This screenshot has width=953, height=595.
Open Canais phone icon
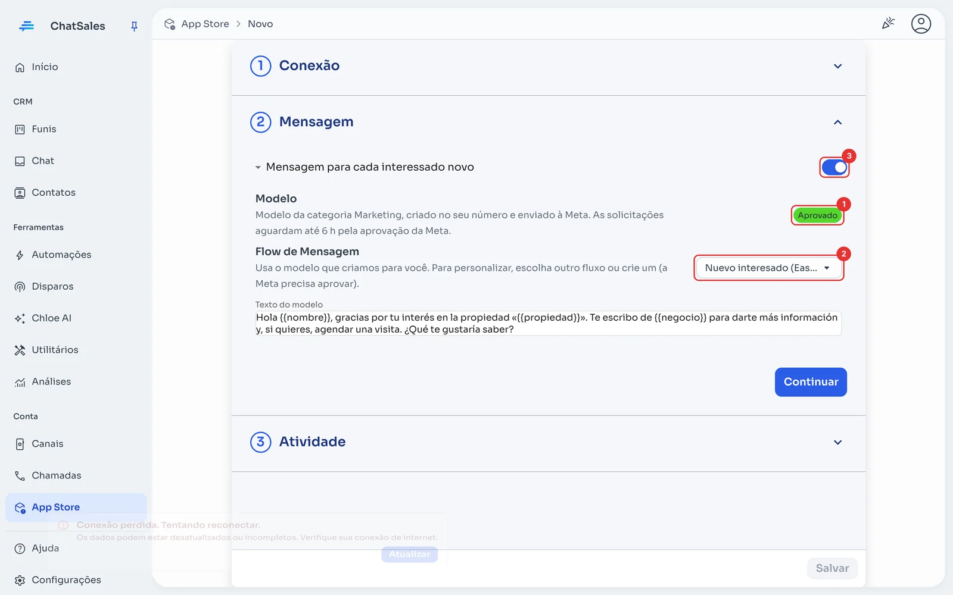coord(20,444)
